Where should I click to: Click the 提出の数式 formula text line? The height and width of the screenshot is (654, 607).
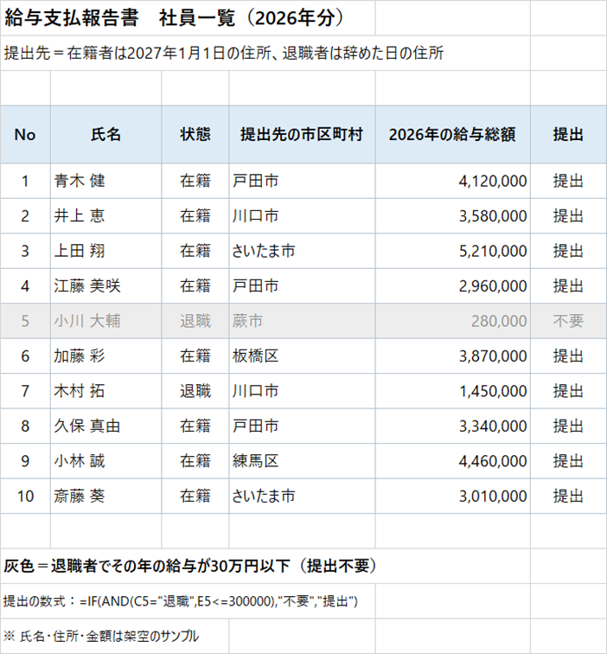point(180,601)
